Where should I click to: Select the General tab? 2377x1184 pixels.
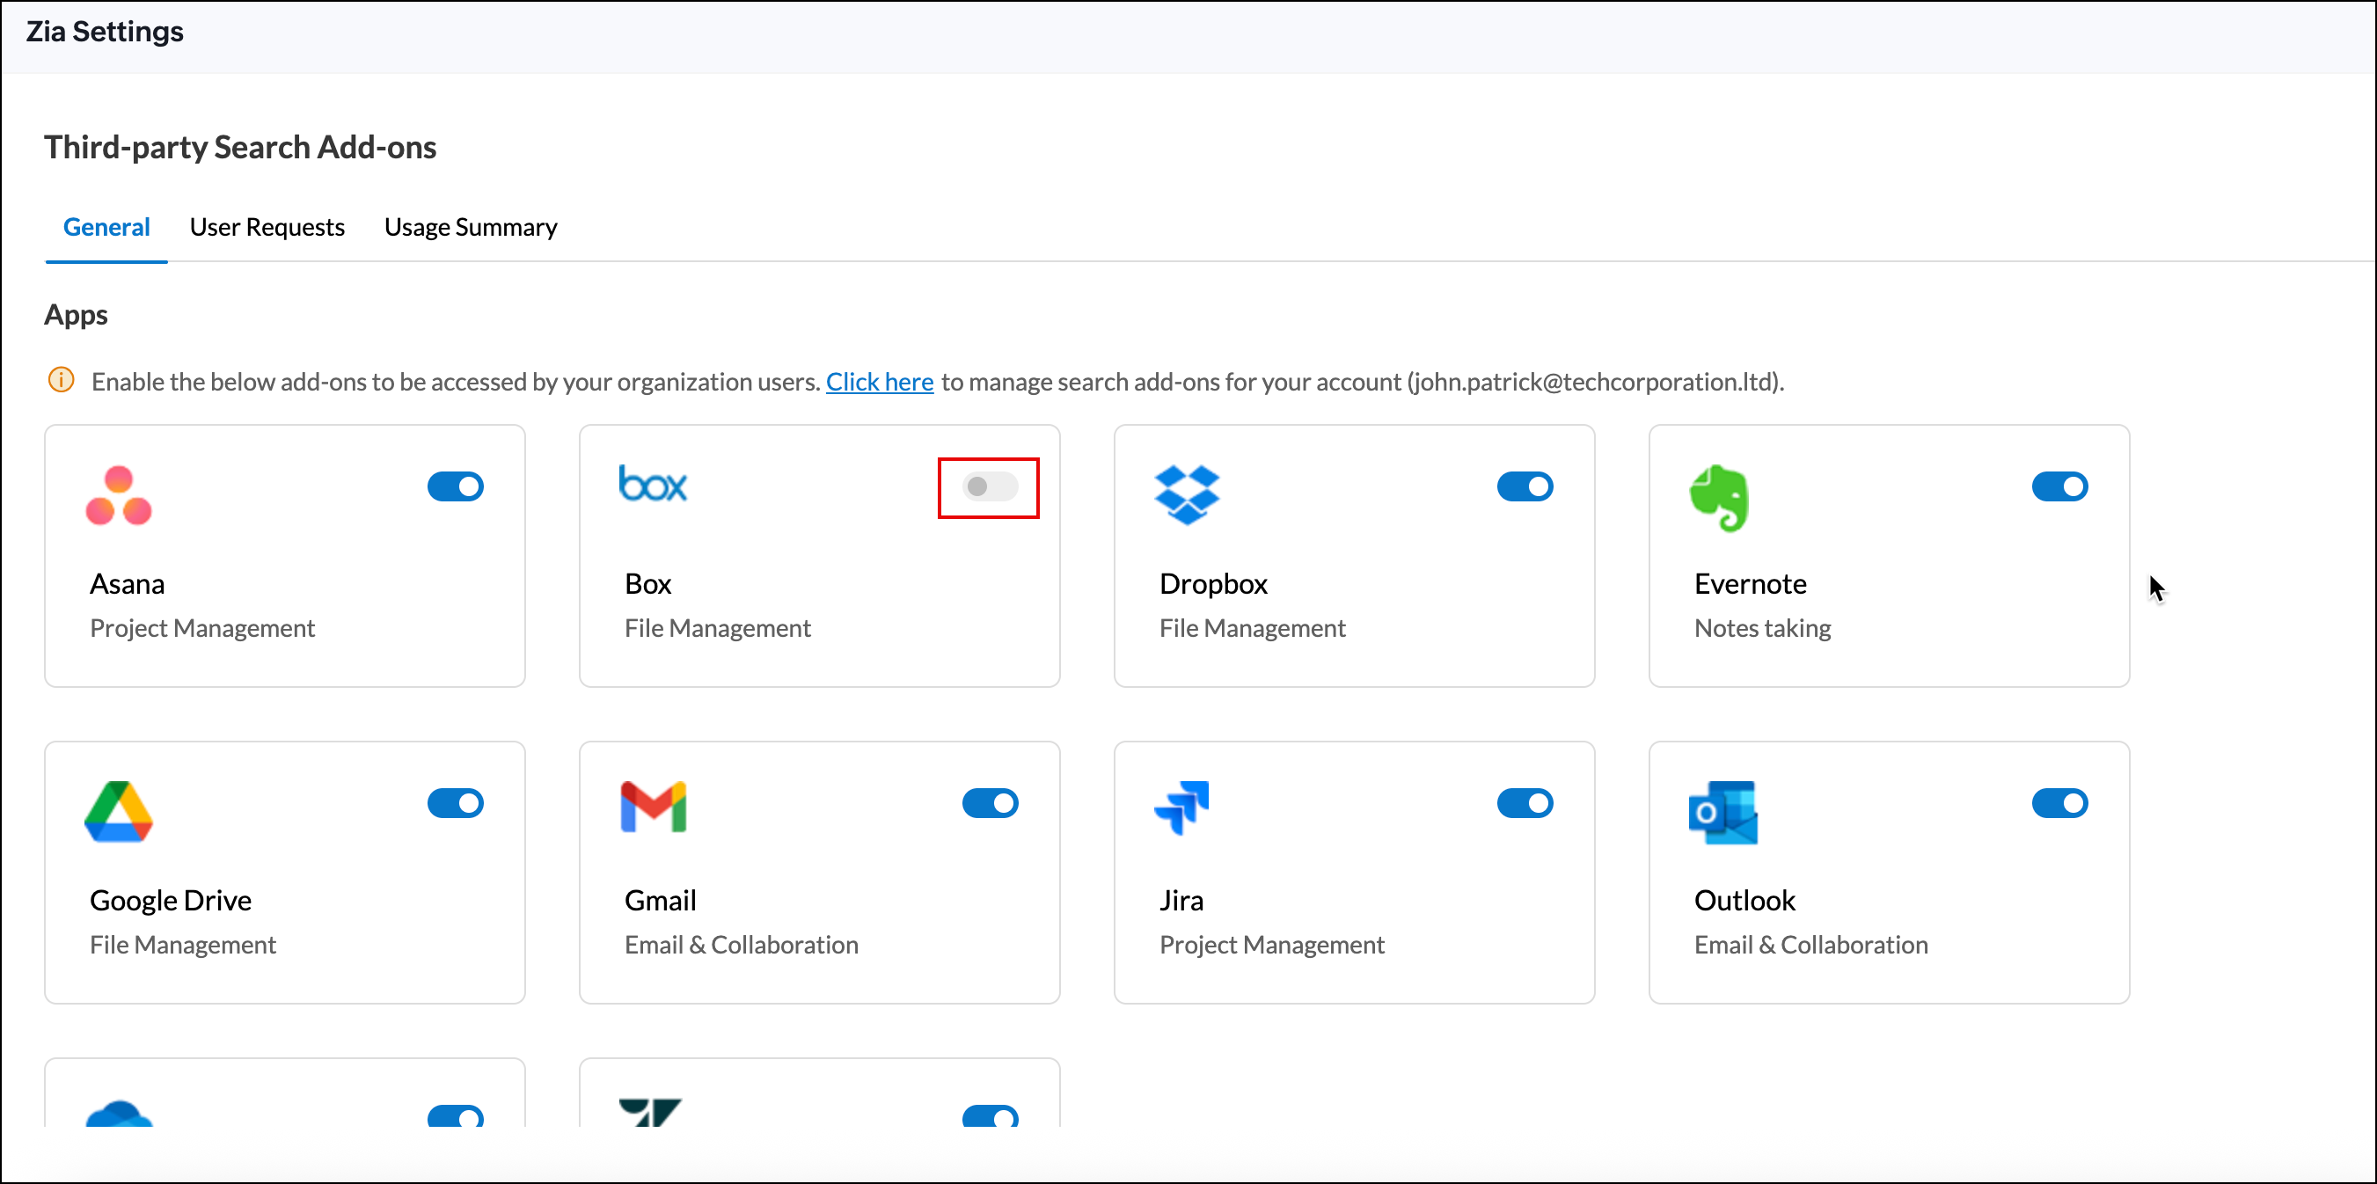pyautogui.click(x=106, y=227)
